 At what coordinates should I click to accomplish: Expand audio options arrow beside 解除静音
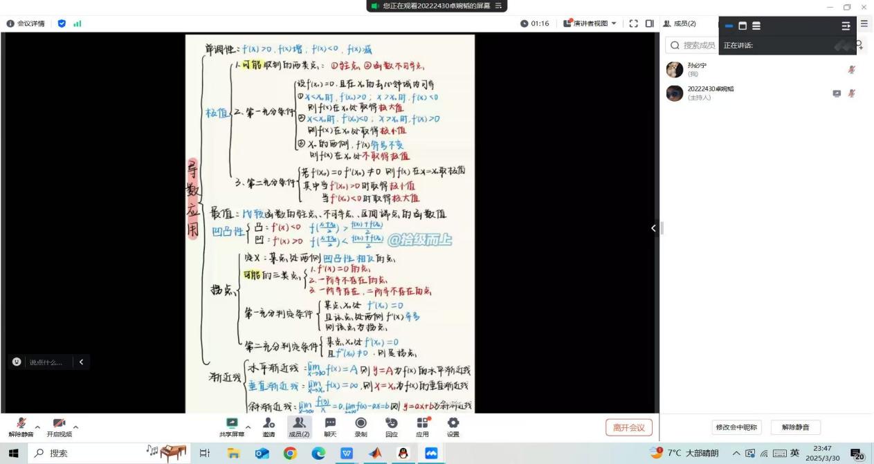click(x=37, y=426)
